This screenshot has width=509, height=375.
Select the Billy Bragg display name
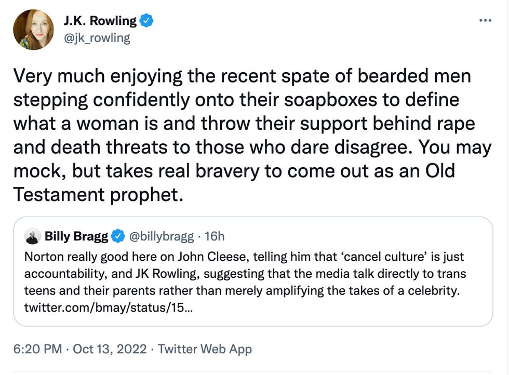click(76, 237)
